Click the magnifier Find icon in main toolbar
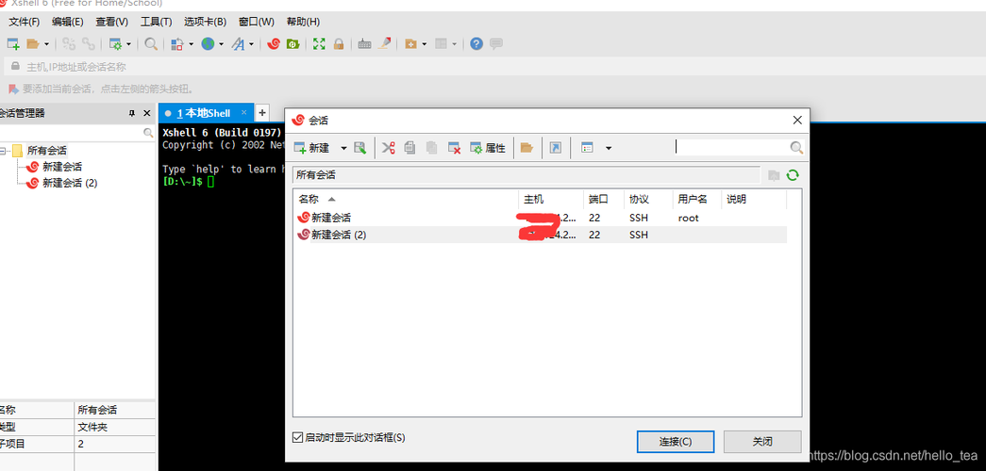Image resolution: width=986 pixels, height=471 pixels. [x=151, y=44]
